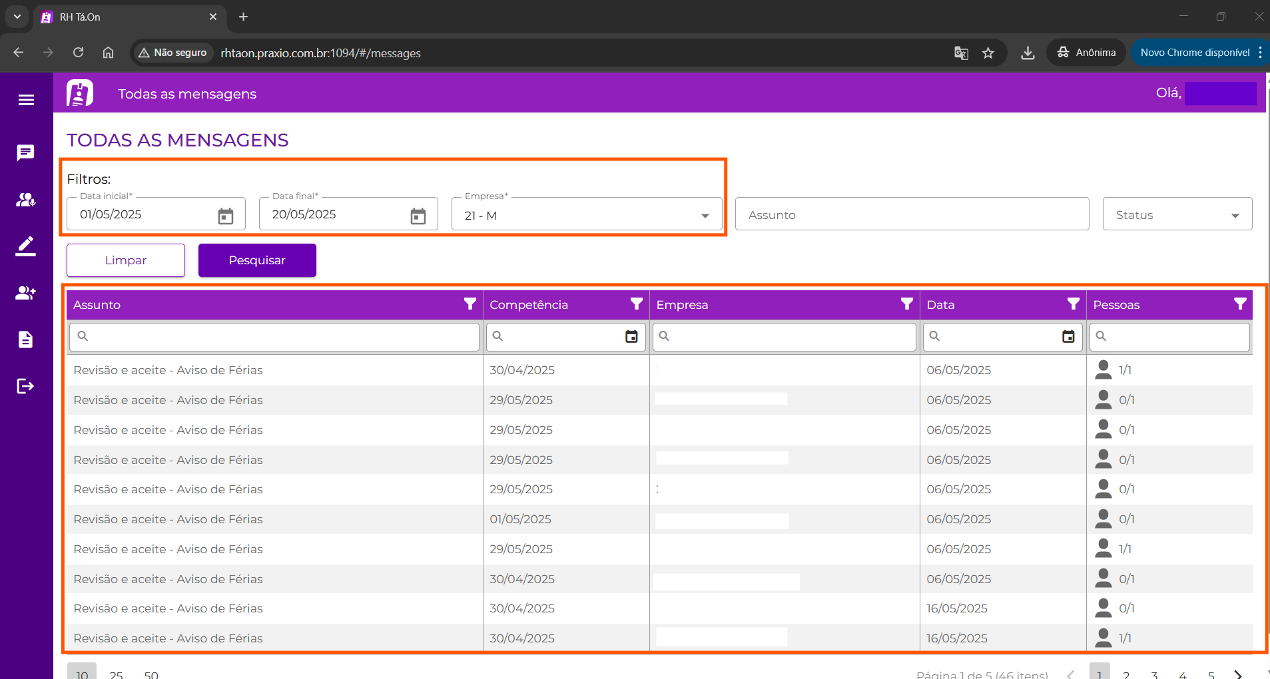This screenshot has width=1270, height=679.
Task: Click the RH Tá.On logo in header
Action: click(x=80, y=93)
